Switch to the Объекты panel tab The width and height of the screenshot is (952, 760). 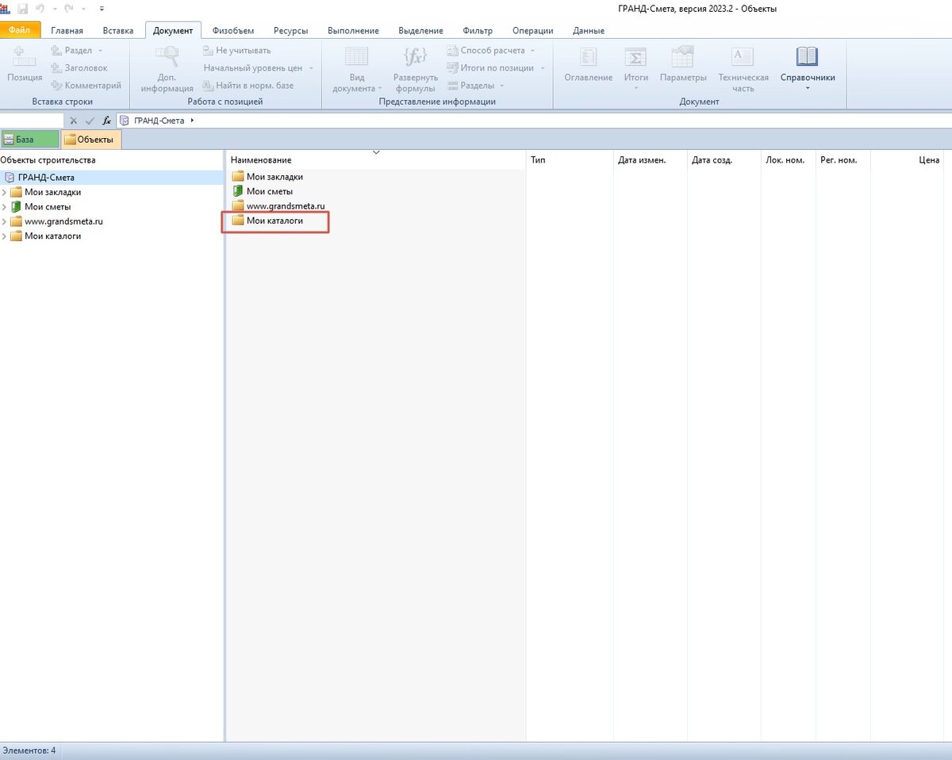pyautogui.click(x=91, y=140)
